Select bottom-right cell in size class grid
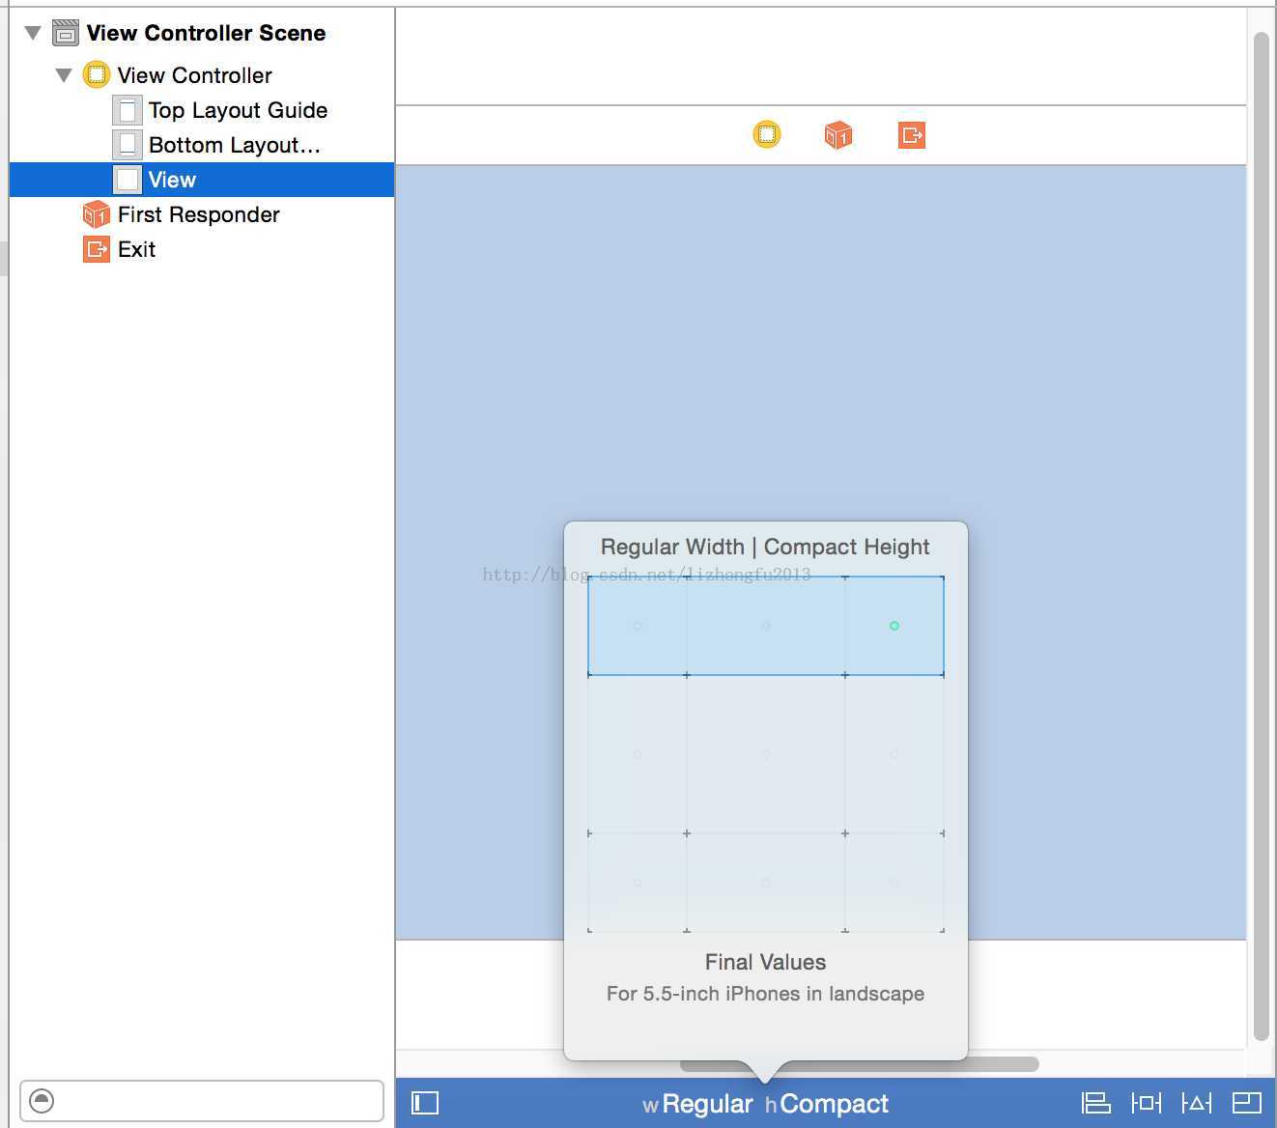 pyautogui.click(x=894, y=883)
